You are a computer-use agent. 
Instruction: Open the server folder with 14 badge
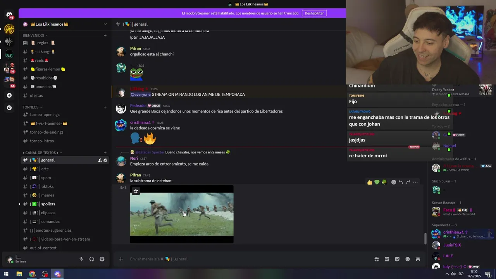click(9, 68)
